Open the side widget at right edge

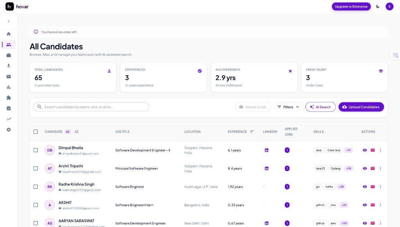click(395, 55)
